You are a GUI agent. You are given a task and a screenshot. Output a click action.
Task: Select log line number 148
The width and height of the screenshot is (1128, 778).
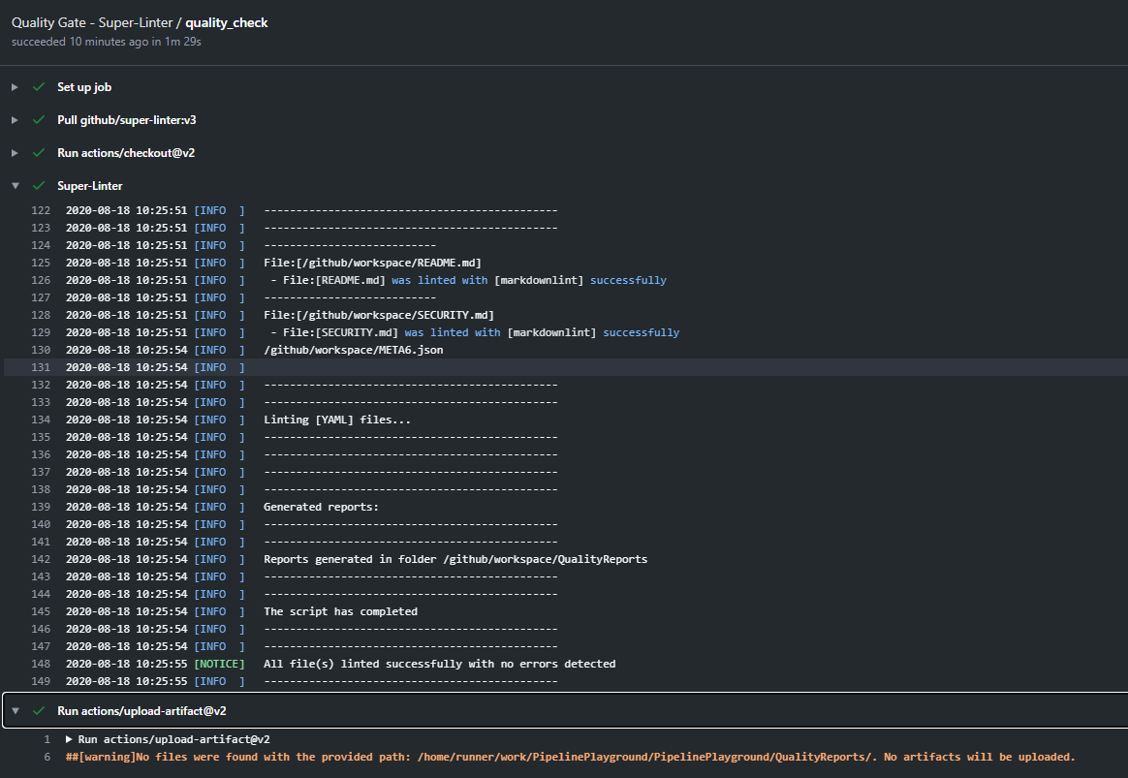point(41,664)
